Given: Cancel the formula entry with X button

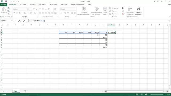Looking at the screenshot, I should pyautogui.click(x=19, y=21).
